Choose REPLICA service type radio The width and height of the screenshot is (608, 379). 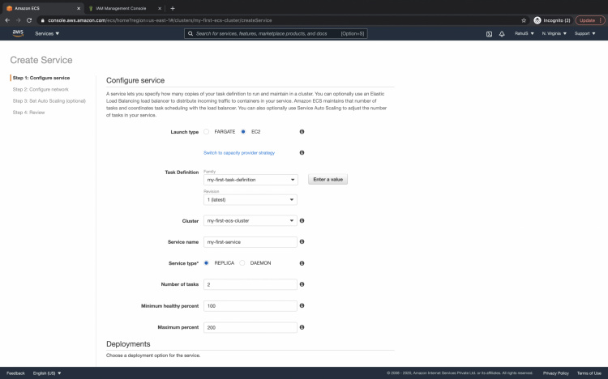pyautogui.click(x=206, y=262)
